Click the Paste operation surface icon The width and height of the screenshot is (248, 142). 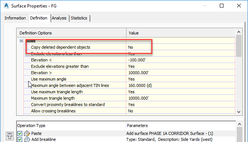(x=27, y=133)
